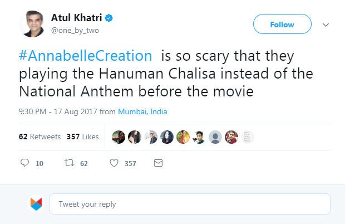Image resolution: width=345 pixels, height=224 pixels.
Task: Click the Tweet your reply field
Action: point(190,204)
